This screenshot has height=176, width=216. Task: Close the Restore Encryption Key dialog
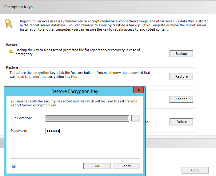coord(138,90)
